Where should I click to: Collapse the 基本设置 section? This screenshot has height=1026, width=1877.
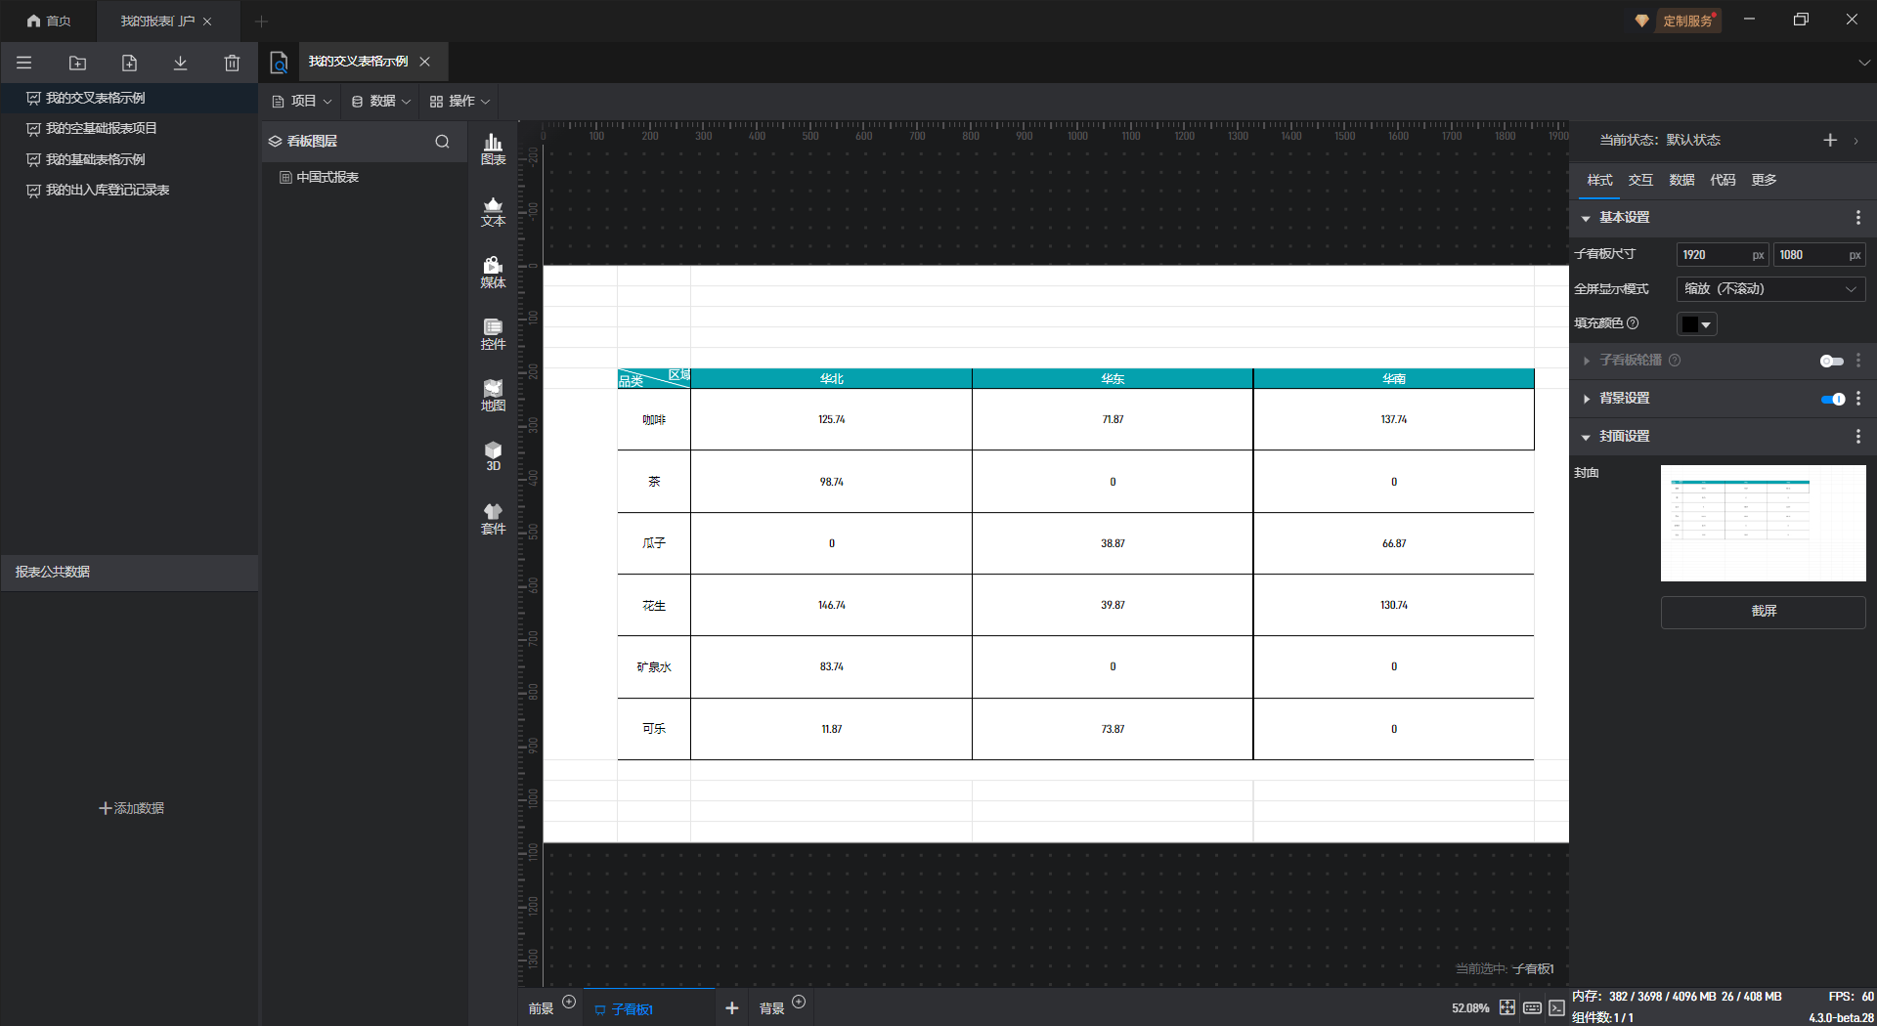tap(1586, 218)
